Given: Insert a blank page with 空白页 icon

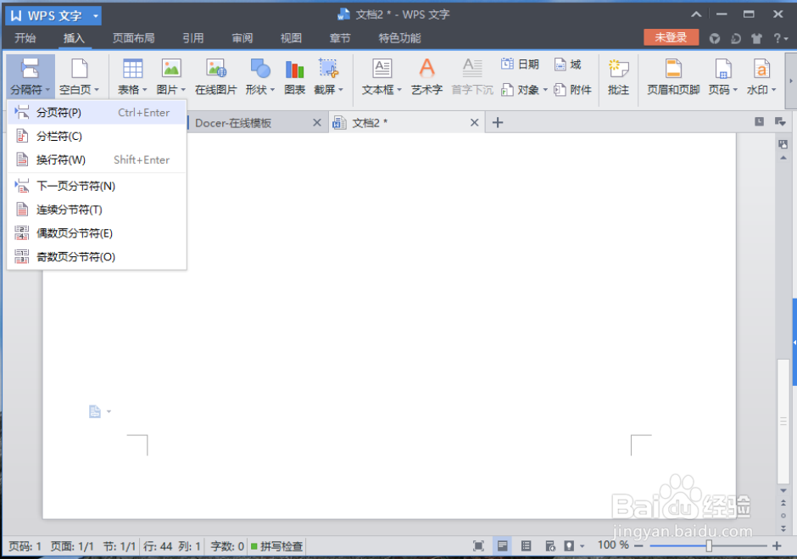Looking at the screenshot, I should pyautogui.click(x=80, y=70).
